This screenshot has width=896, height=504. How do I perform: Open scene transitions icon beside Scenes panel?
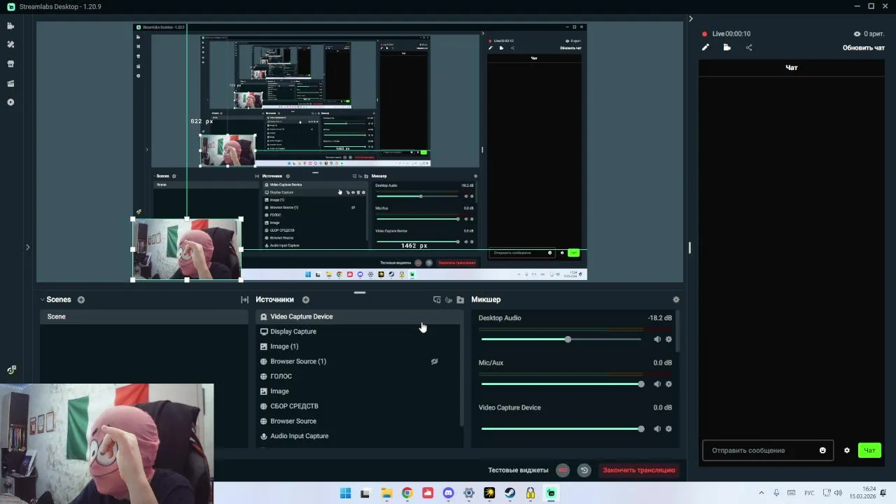click(x=244, y=300)
